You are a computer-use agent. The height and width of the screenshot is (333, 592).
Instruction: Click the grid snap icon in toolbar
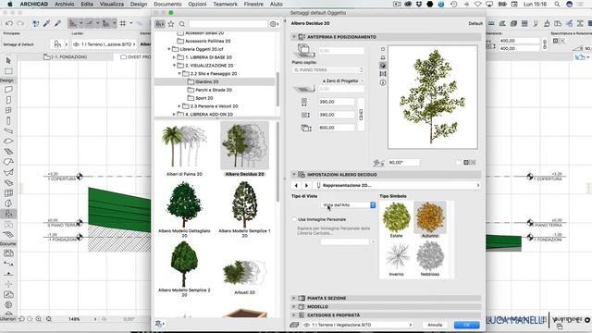(x=123, y=23)
